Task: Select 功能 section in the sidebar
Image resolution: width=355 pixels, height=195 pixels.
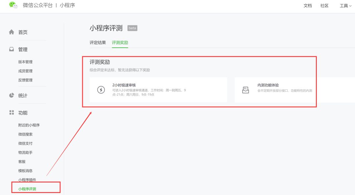Action: (23, 113)
